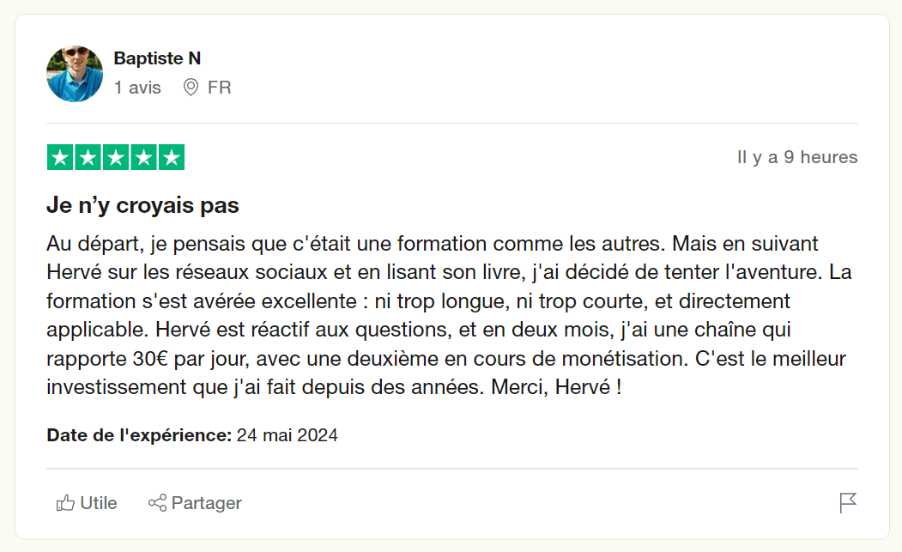902x552 pixels.
Task: Click the share icon beside Partager
Action: pos(157,503)
